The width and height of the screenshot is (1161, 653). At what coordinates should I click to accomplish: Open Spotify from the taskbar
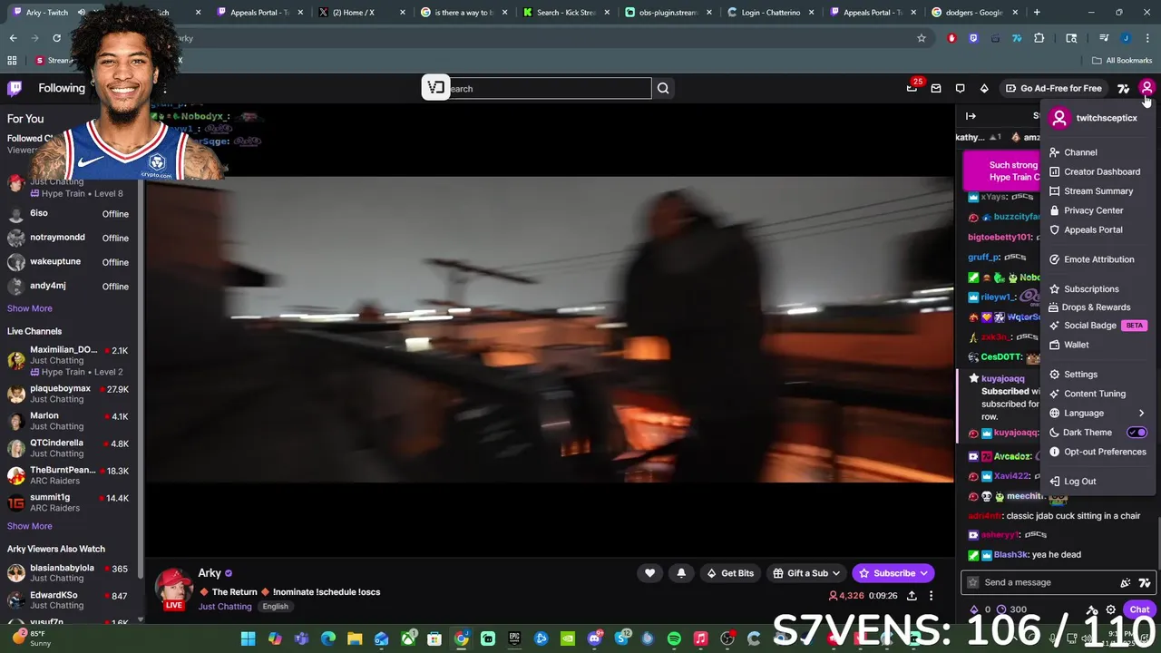tap(674, 638)
